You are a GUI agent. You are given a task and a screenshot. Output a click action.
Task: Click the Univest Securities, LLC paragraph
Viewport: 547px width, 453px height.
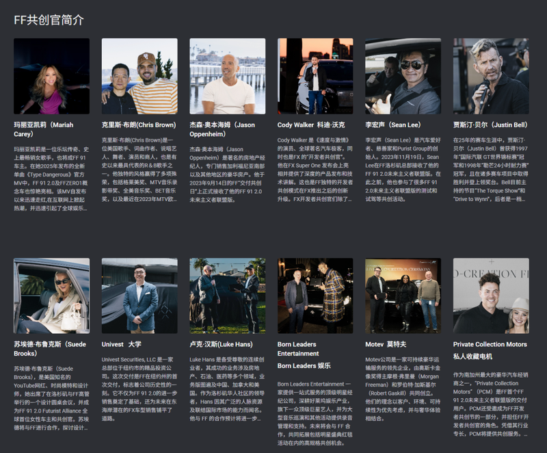pos(139,389)
